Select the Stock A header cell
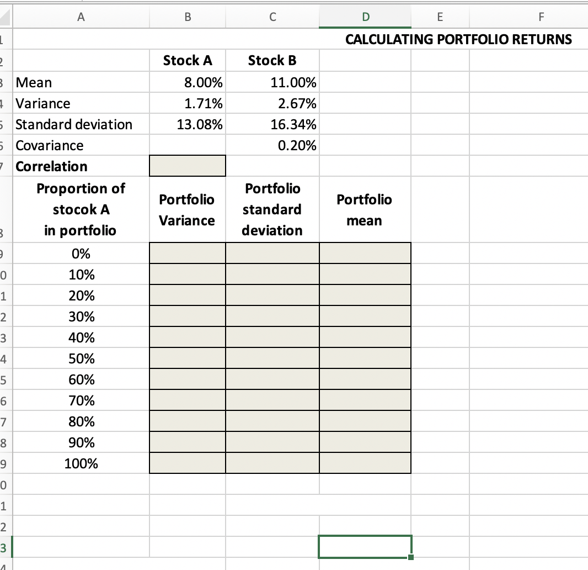Screen dimensions: 588x570 tap(188, 60)
